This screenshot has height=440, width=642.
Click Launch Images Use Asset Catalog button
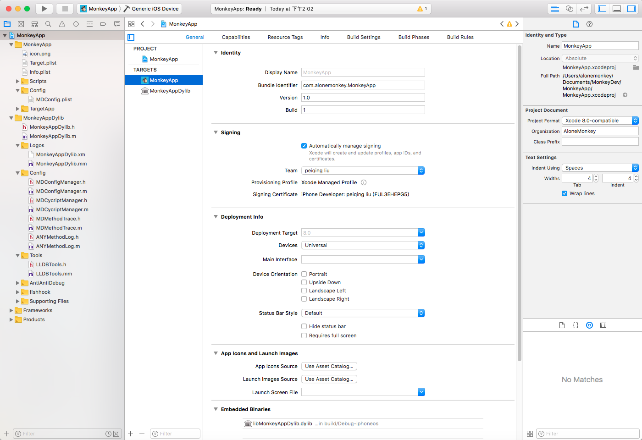click(329, 379)
